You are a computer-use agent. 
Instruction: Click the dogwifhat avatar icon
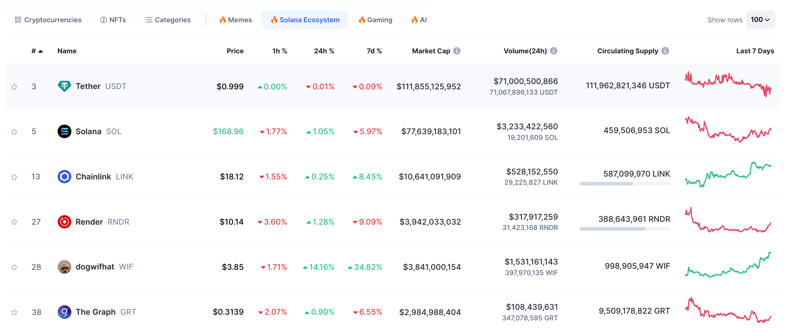pos(64,267)
